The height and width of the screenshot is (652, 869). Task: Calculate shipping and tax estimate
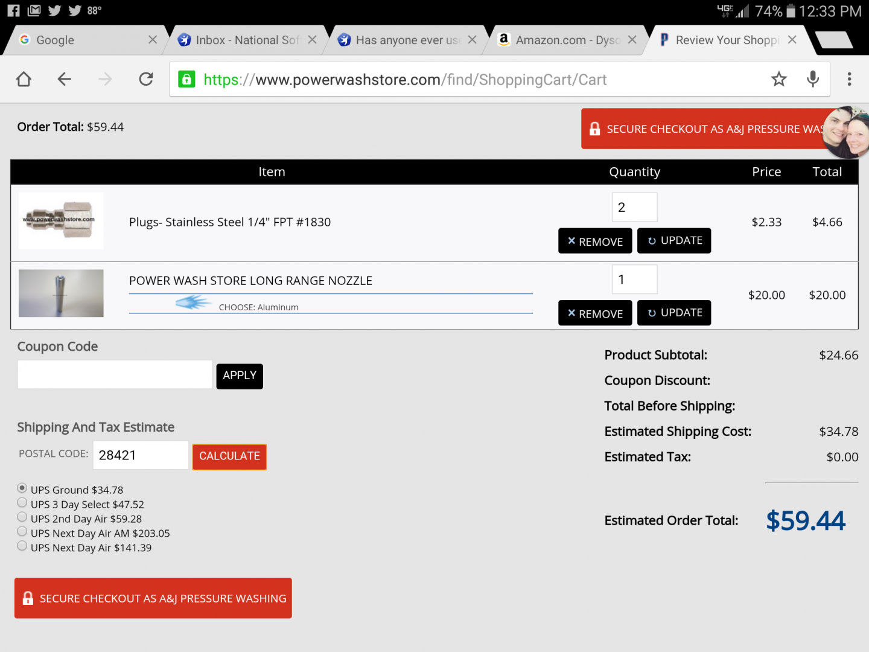tap(229, 456)
